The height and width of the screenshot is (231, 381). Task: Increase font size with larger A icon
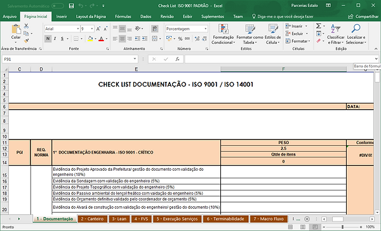tap(98, 29)
